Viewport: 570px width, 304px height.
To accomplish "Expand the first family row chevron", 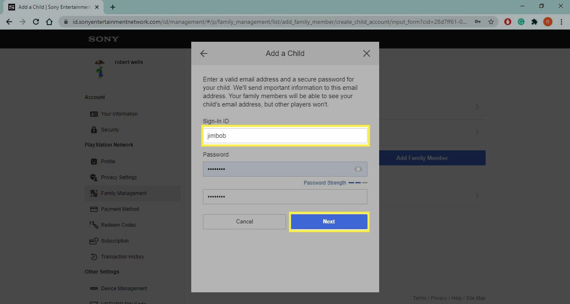I will coord(477,107).
